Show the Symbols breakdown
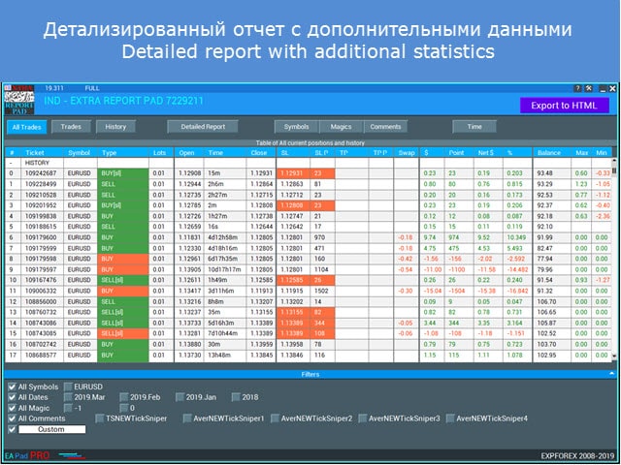This screenshot has width=621, height=465. (297, 126)
